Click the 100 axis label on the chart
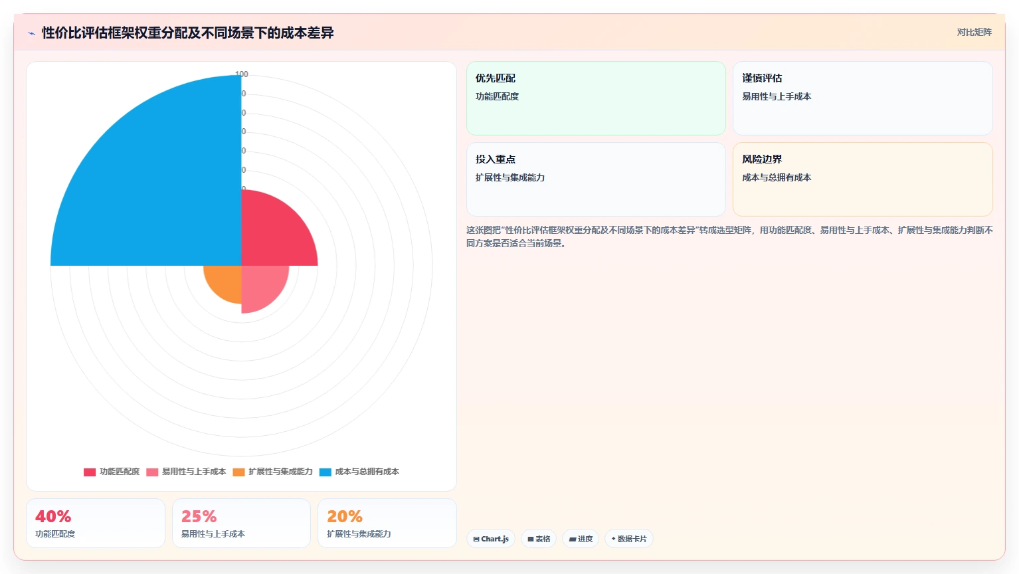1019x574 pixels. coord(242,74)
